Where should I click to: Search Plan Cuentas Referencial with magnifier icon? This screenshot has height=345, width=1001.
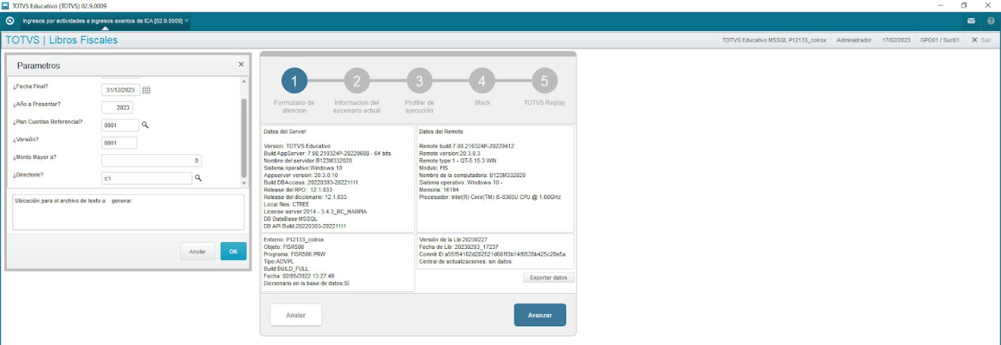145,125
